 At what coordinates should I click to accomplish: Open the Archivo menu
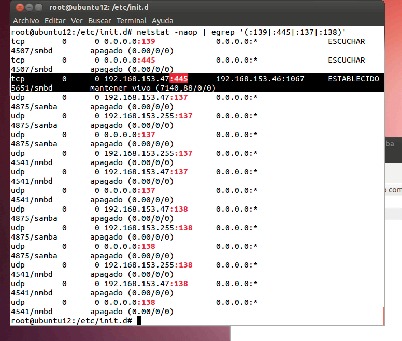point(26,21)
